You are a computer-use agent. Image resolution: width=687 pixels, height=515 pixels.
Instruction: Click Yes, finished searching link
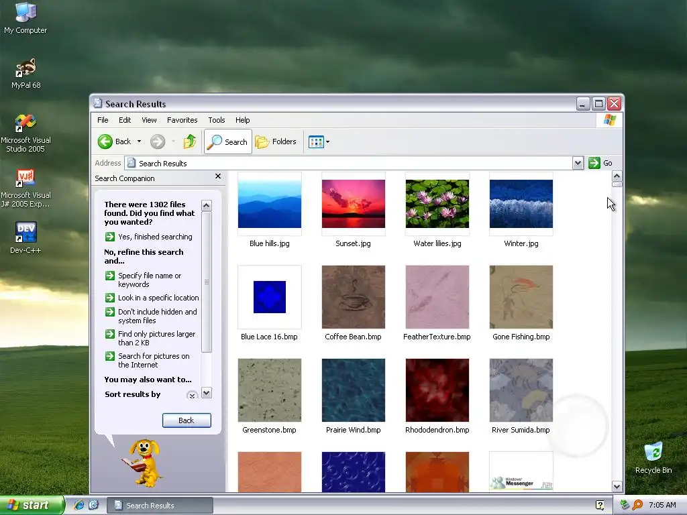[155, 237]
